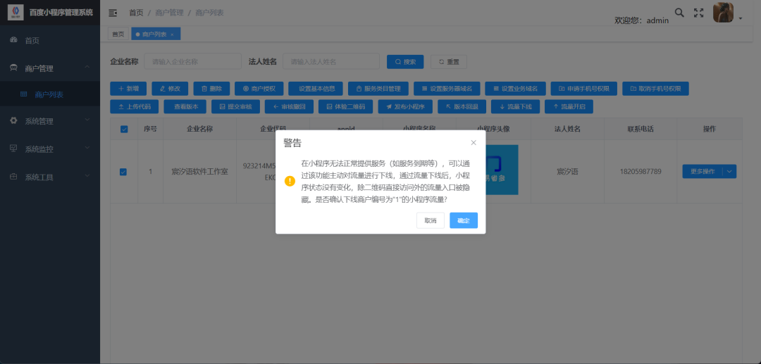The width and height of the screenshot is (761, 364).
Task: Focus the 法人姓名 input field
Action: [x=331, y=61]
